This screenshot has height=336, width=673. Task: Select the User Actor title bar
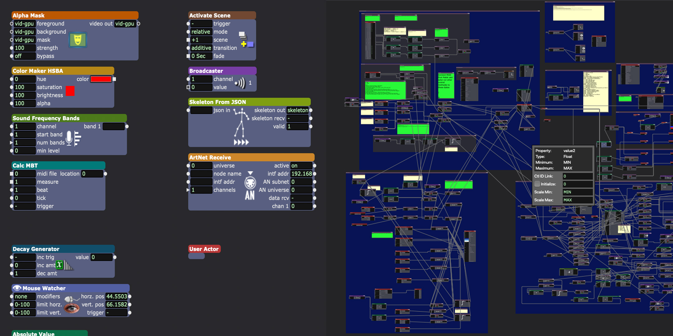point(204,249)
